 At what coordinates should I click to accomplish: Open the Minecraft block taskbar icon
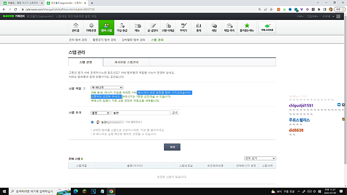(x=85, y=192)
